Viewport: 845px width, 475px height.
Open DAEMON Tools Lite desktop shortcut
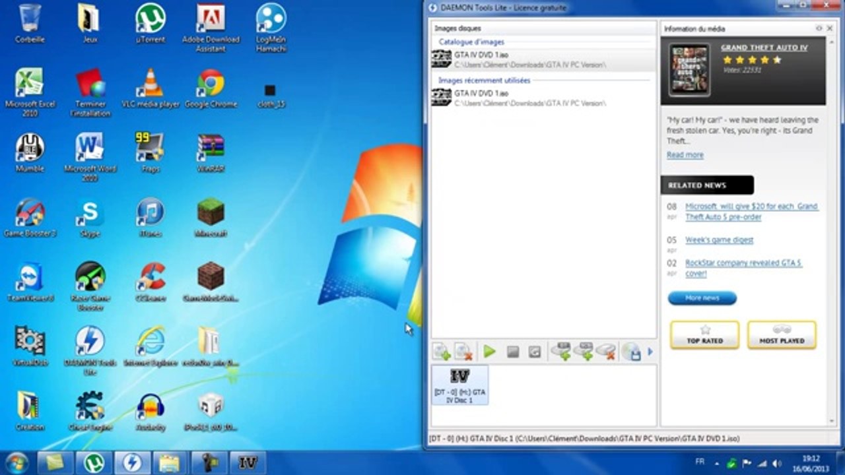(90, 351)
